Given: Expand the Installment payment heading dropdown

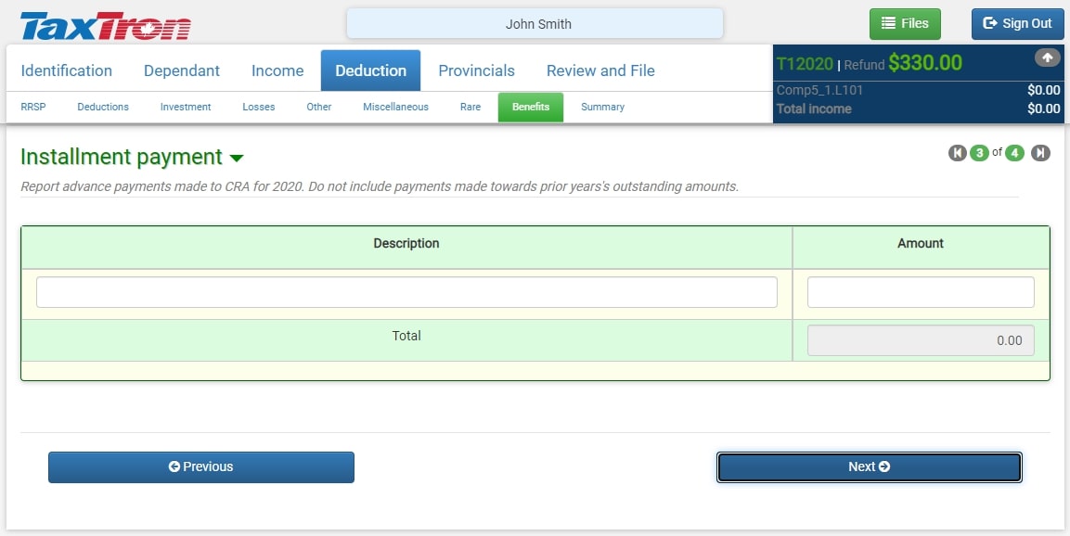Looking at the screenshot, I should point(236,159).
